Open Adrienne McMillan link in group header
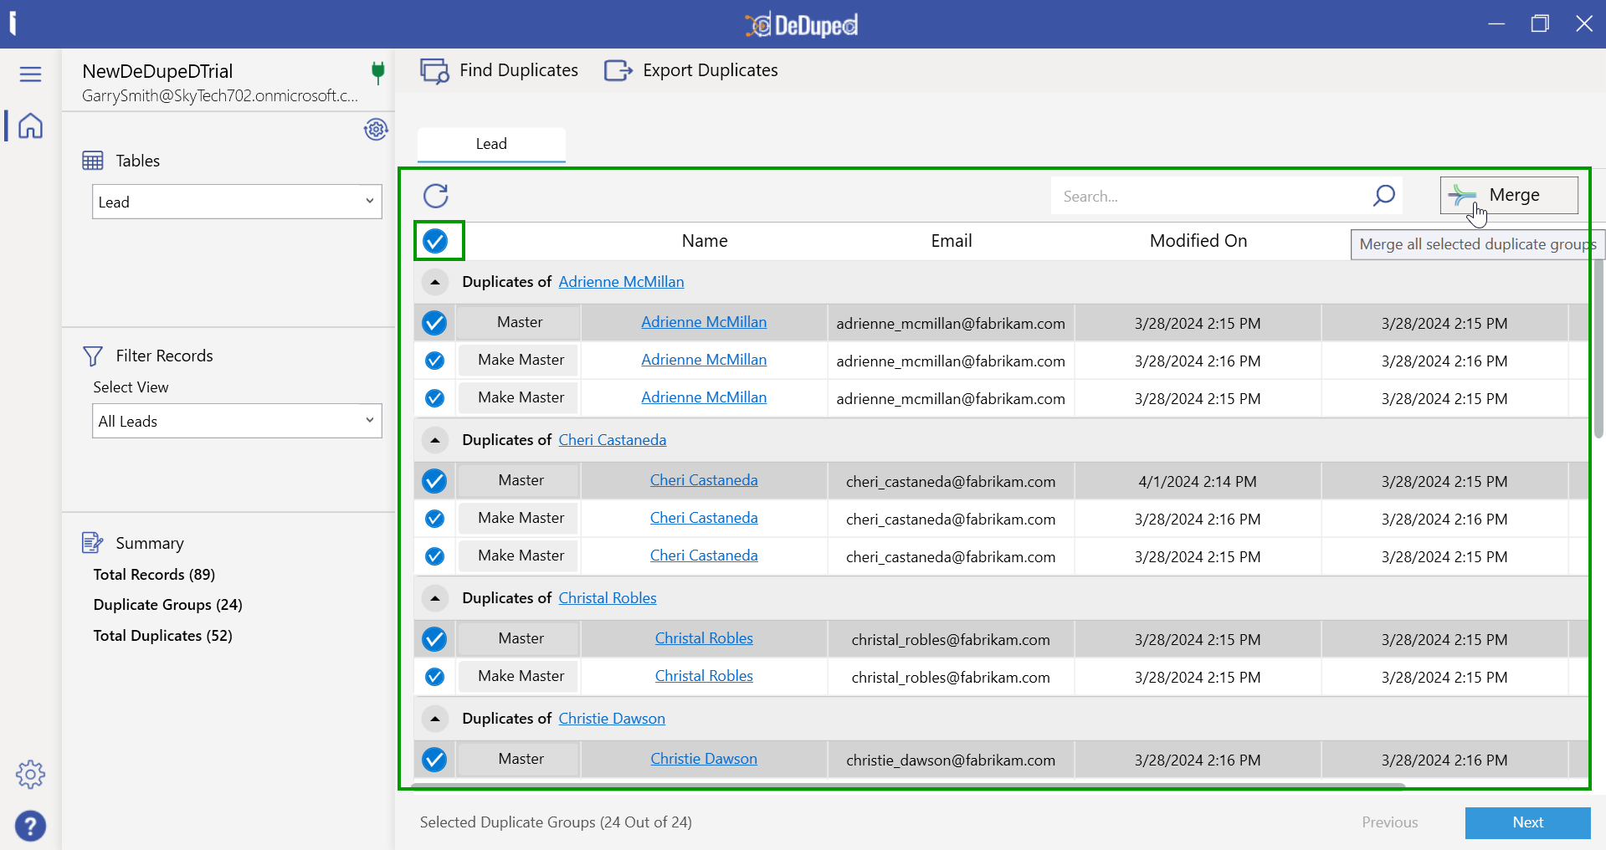This screenshot has height=850, width=1606. click(x=621, y=282)
